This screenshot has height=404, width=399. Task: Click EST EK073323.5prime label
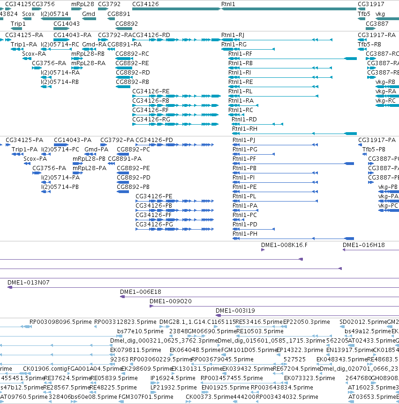pyautogui.click(x=309, y=378)
